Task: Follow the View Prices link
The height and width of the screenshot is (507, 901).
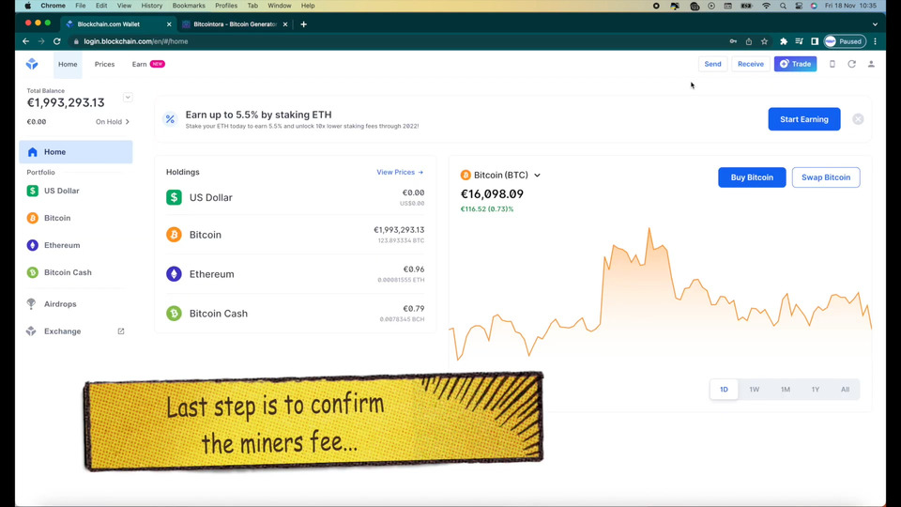Action: pyautogui.click(x=400, y=172)
